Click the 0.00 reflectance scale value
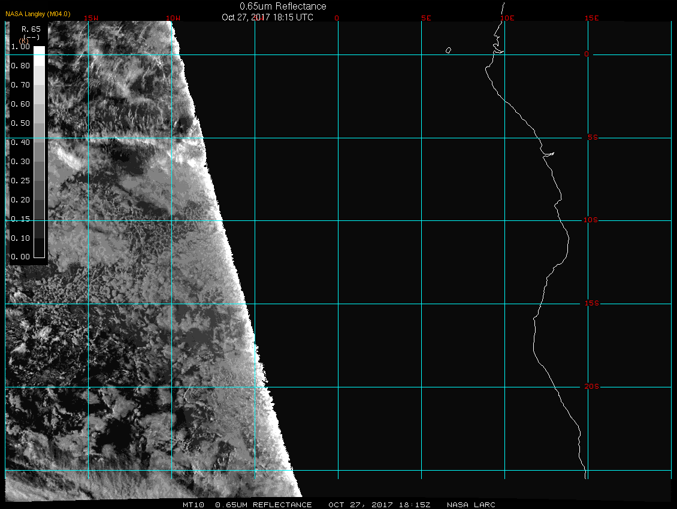 [x=20, y=257]
